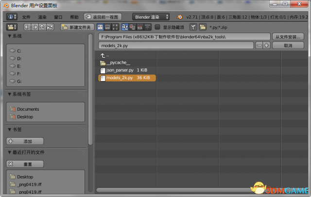Sort files by size
The height and width of the screenshot is (197, 311).
coord(148,27)
